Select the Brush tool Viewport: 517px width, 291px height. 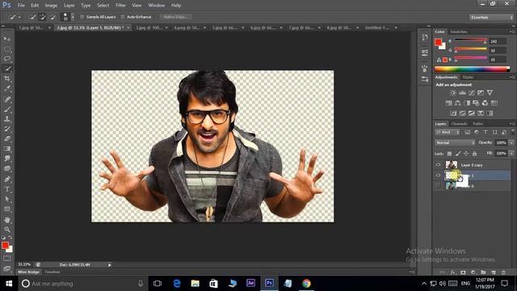point(7,109)
